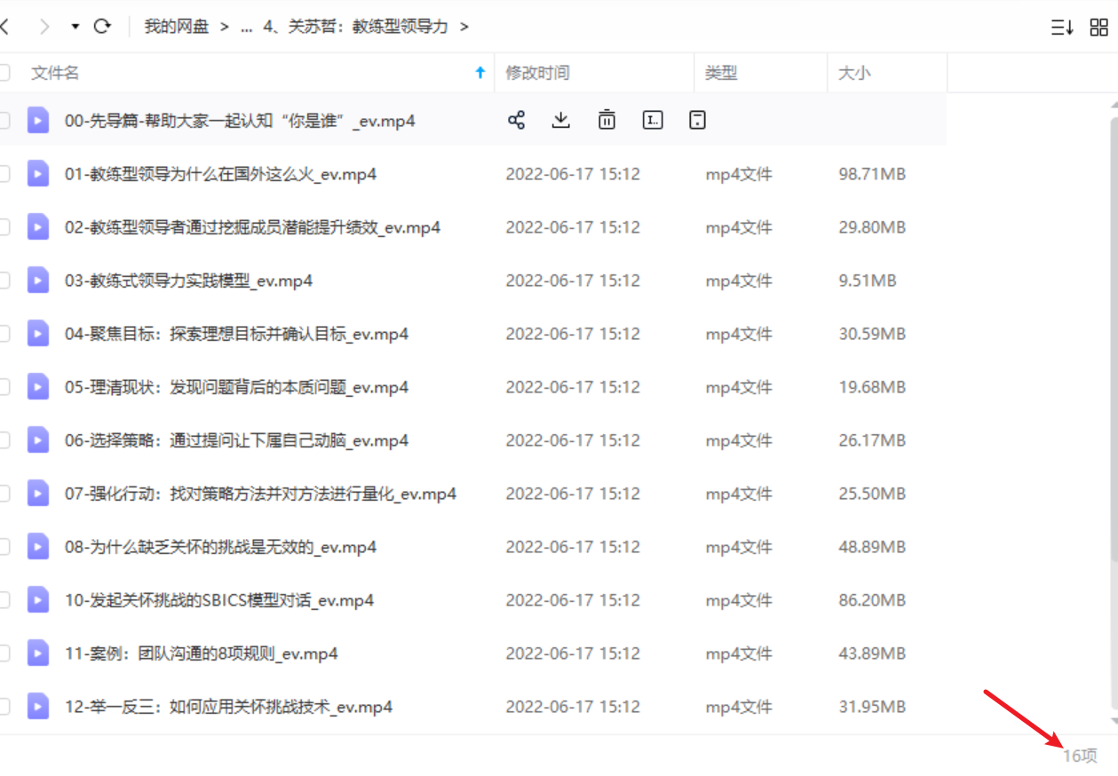
Task: Click the video icon of 05-理清现状 file
Action: point(37,386)
